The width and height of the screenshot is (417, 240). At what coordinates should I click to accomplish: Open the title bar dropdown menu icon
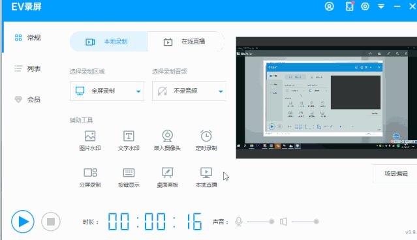pyautogui.click(x=381, y=7)
